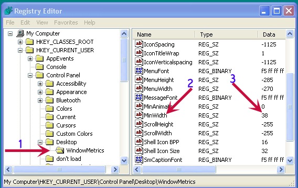Click the Console folder icon
The height and width of the screenshot is (188, 298).
point(39,67)
